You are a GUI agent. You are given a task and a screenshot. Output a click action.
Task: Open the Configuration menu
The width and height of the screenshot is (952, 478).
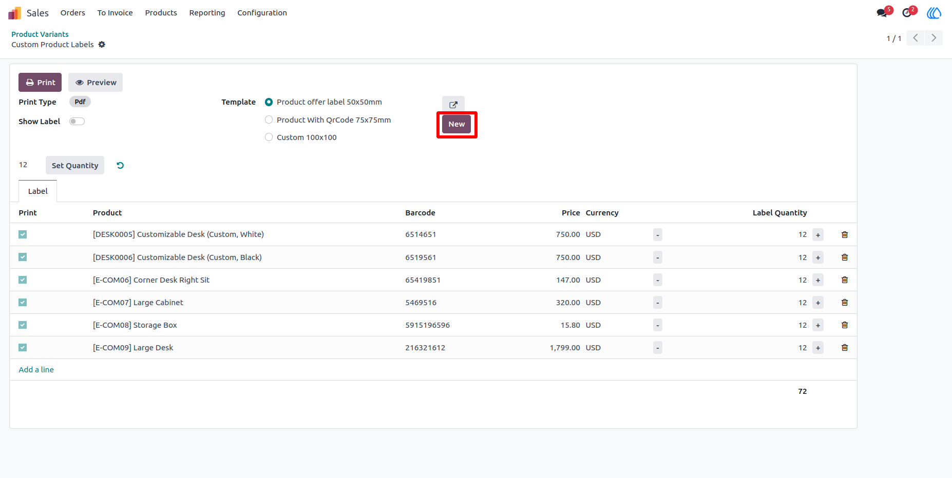coord(262,13)
